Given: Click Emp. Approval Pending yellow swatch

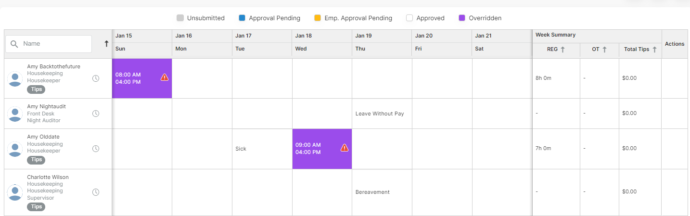Looking at the screenshot, I should click(x=318, y=18).
